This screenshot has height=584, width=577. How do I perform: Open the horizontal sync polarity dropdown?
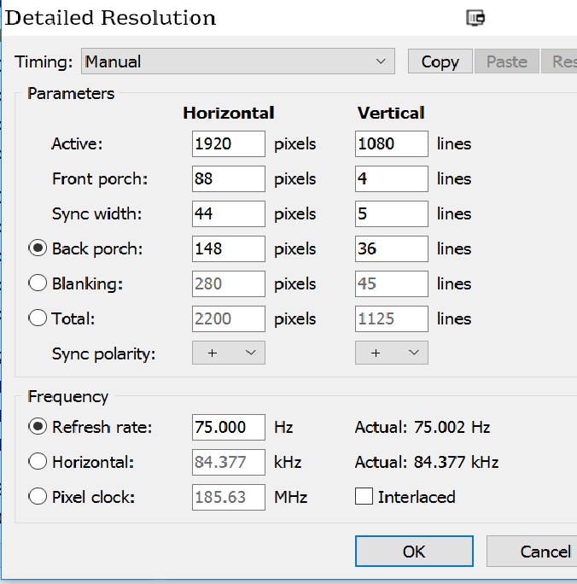[x=228, y=353]
